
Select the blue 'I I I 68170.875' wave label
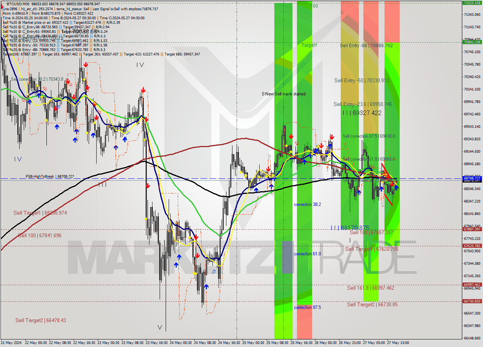point(350,228)
